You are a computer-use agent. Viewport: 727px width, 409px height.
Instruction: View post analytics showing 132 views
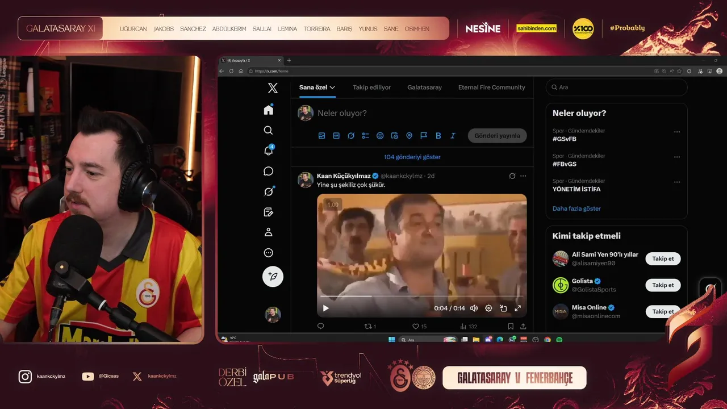pyautogui.click(x=468, y=326)
